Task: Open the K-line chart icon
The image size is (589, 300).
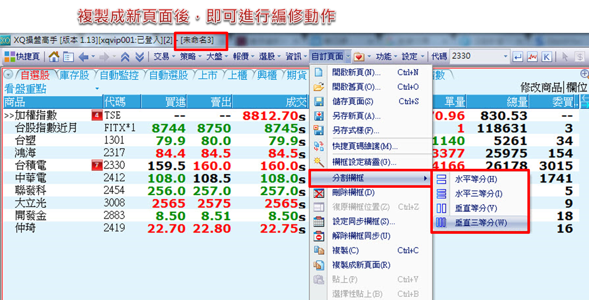Action: pos(546,57)
